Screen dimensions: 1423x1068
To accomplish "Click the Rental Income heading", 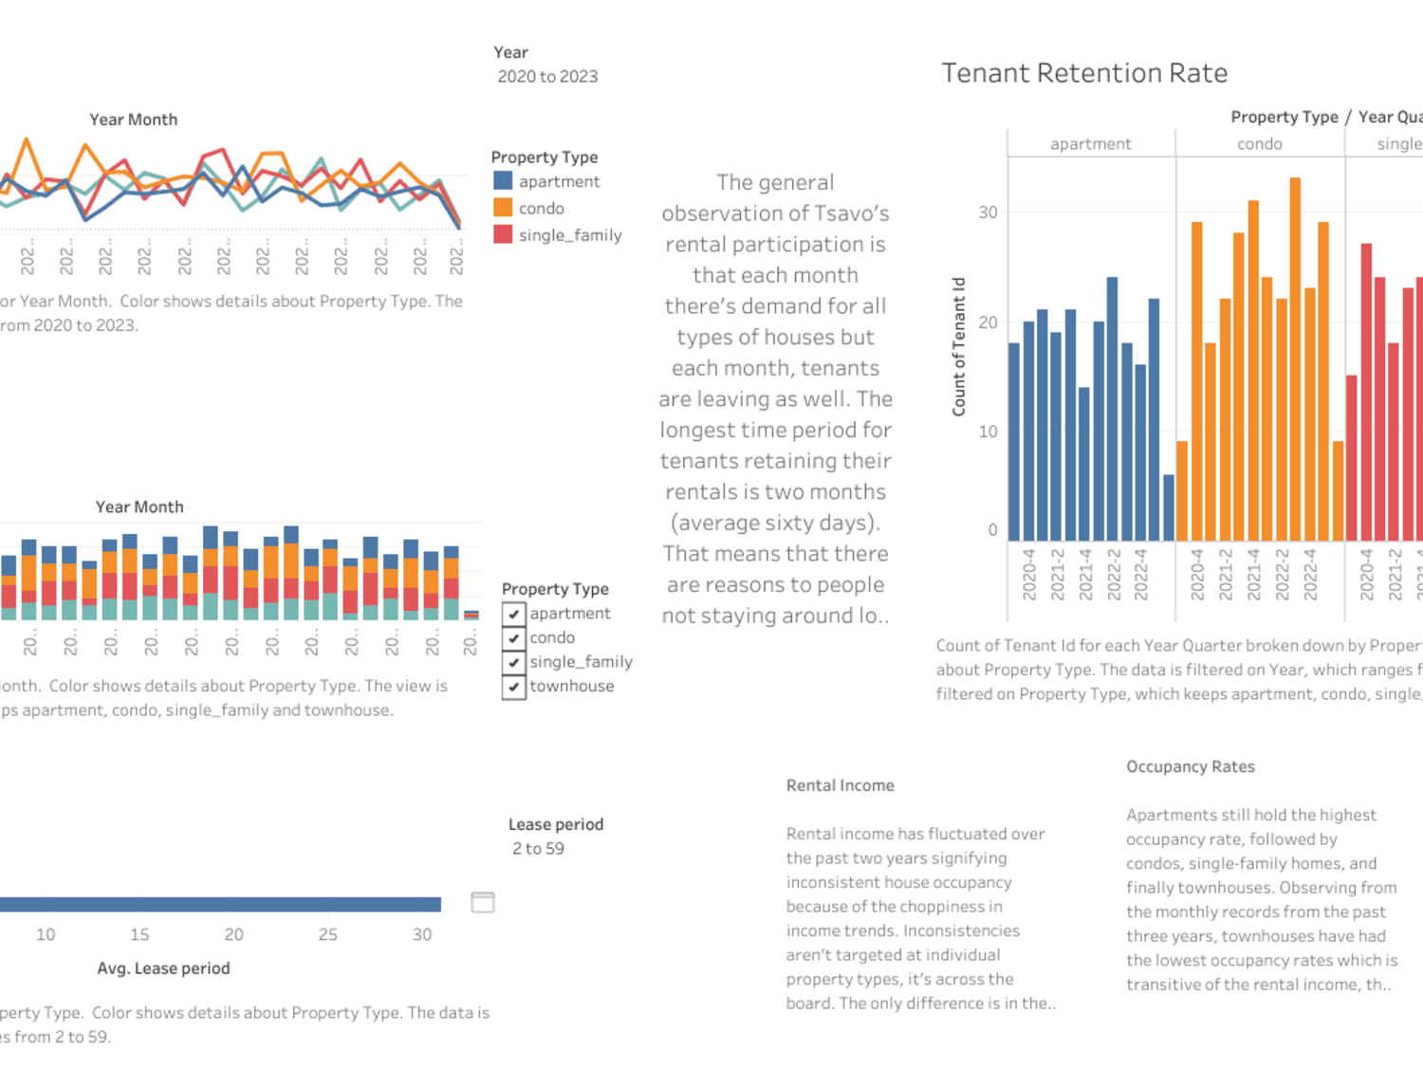I will (x=840, y=785).
